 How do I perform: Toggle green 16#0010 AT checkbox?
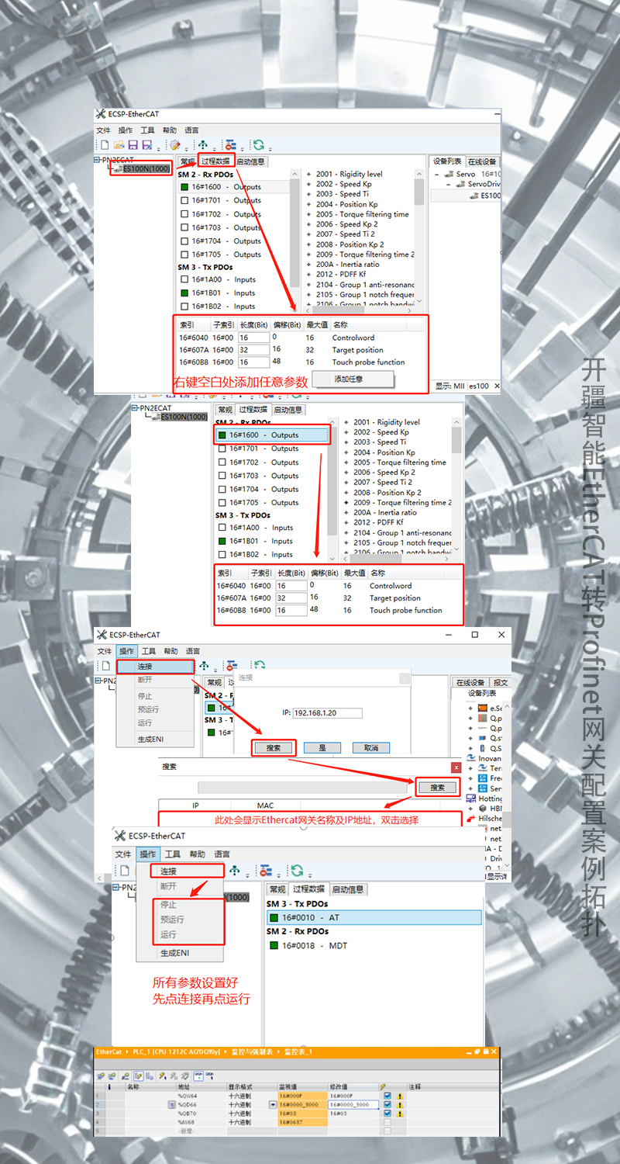(x=274, y=917)
